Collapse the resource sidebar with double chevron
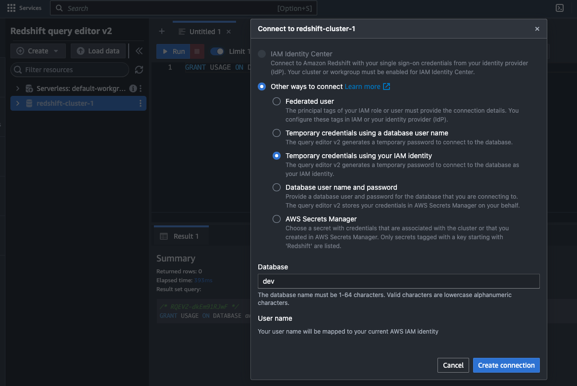This screenshot has height=386, width=577. pyautogui.click(x=139, y=51)
